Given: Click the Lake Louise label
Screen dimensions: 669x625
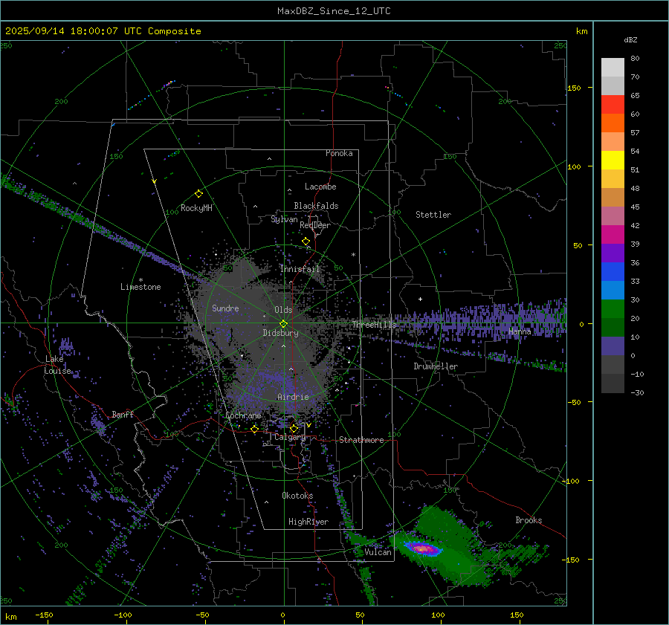Looking at the screenshot, I should [59, 365].
